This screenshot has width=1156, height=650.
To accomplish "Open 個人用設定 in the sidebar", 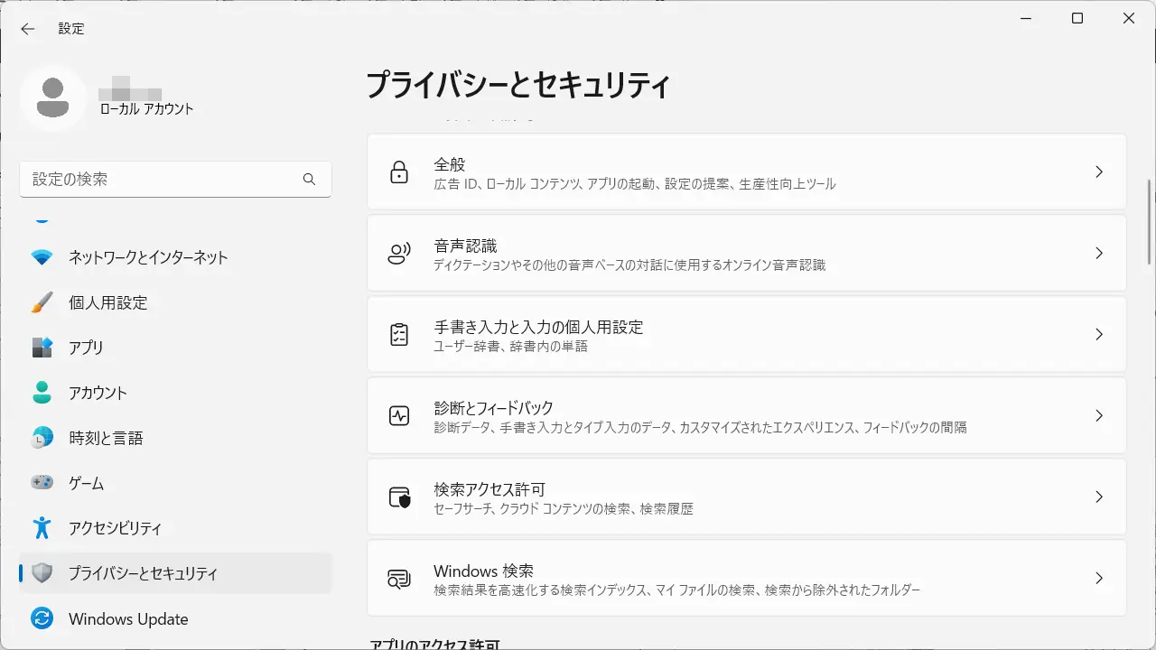I will click(175, 302).
